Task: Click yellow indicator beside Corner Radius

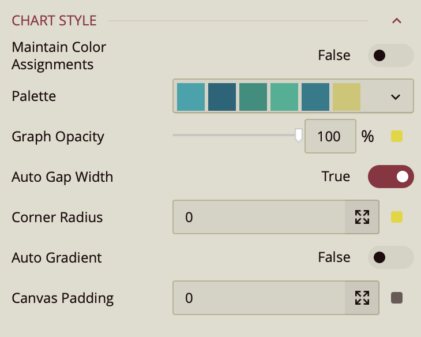Action: [397, 217]
